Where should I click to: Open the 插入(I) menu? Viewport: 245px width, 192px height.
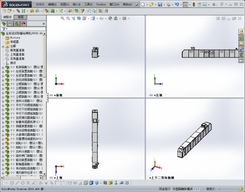(76, 4)
